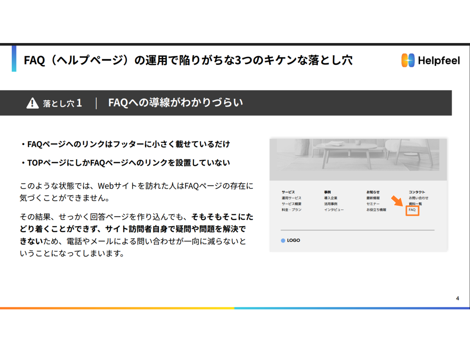Select the お役立ち情報 link
Viewport: 470px width, 352px height.
[376, 210]
